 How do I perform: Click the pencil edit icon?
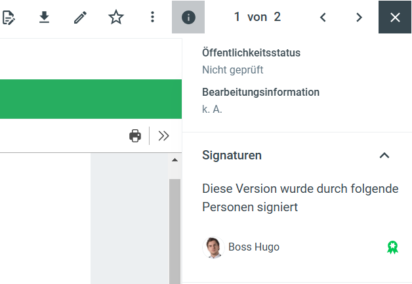(x=80, y=17)
